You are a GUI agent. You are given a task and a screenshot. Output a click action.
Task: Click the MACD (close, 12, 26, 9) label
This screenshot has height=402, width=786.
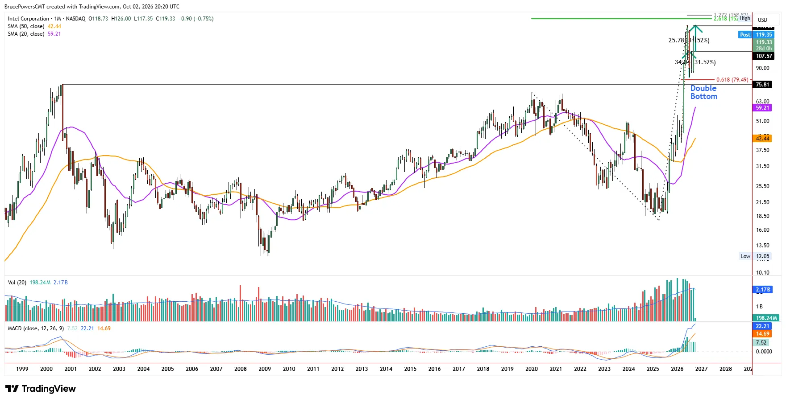point(36,328)
